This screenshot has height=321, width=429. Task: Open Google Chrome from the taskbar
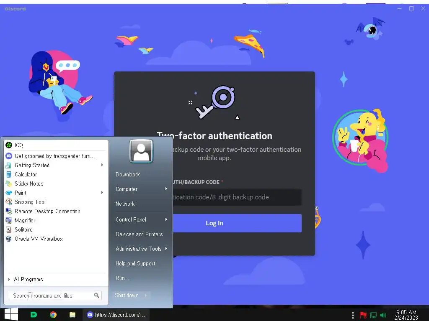coord(53,315)
